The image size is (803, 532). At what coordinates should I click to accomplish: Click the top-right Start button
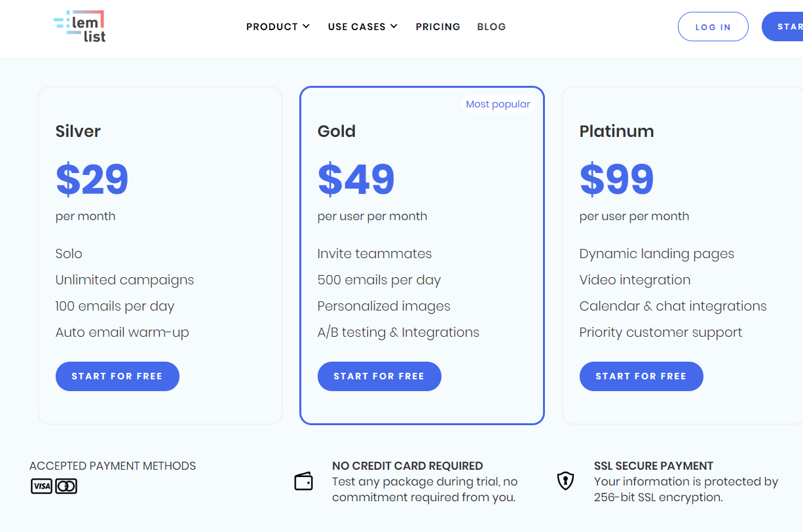click(x=785, y=27)
